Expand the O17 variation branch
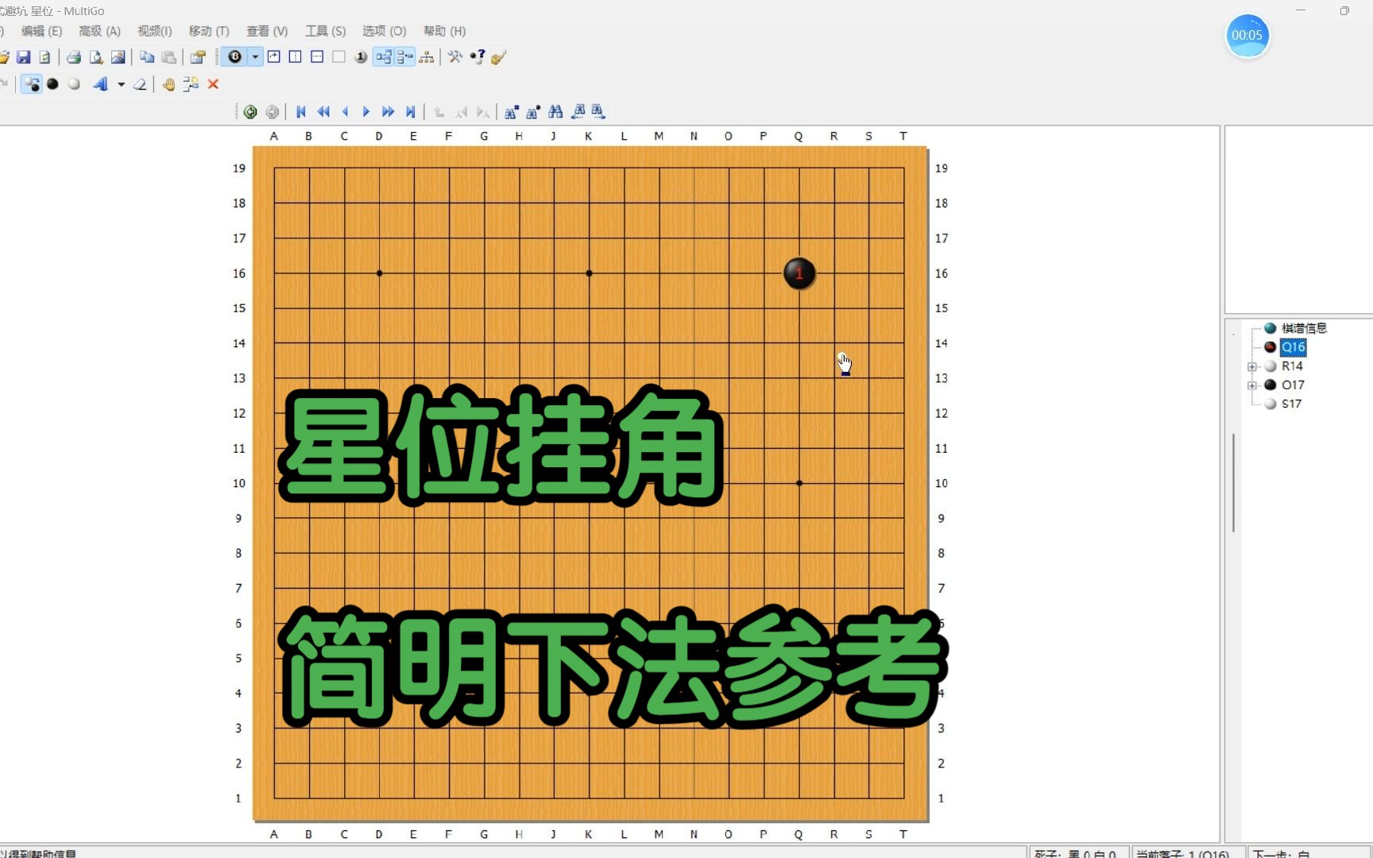 tap(1252, 385)
